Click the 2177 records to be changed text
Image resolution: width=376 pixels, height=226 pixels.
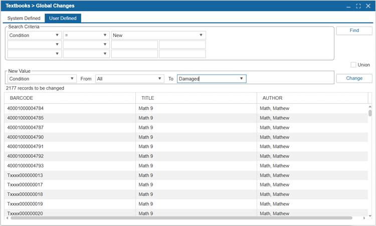[35, 88]
